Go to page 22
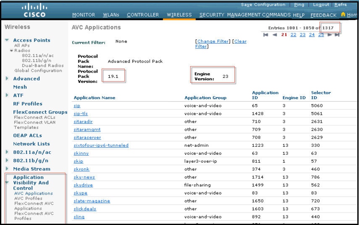Image resolution: width=359 pixels, height=225 pixels. coord(293,35)
